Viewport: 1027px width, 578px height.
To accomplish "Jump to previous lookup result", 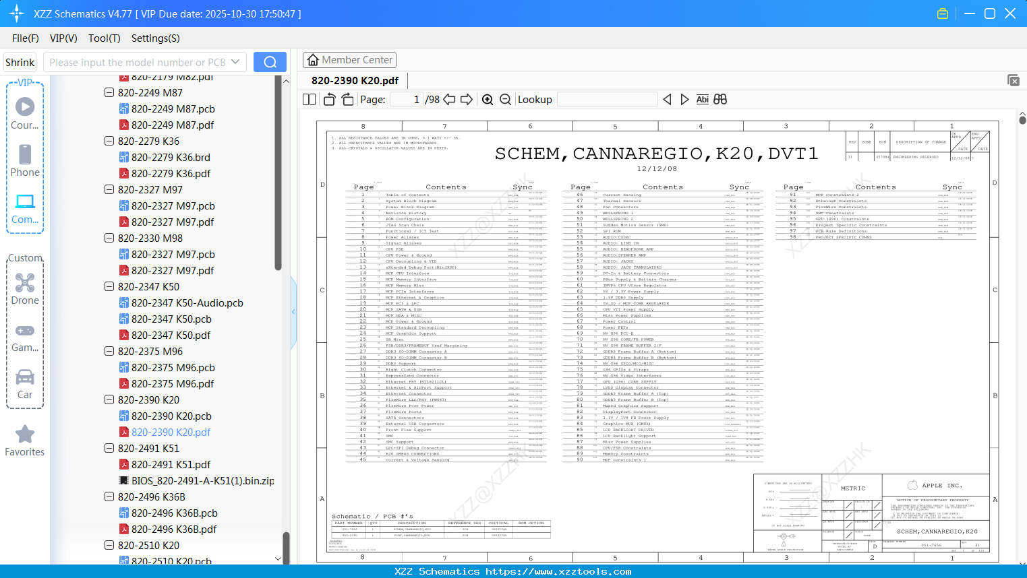I will pos(667,100).
